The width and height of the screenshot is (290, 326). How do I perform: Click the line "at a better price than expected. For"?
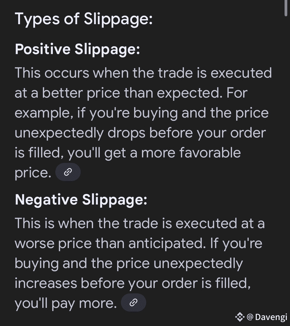point(134,93)
